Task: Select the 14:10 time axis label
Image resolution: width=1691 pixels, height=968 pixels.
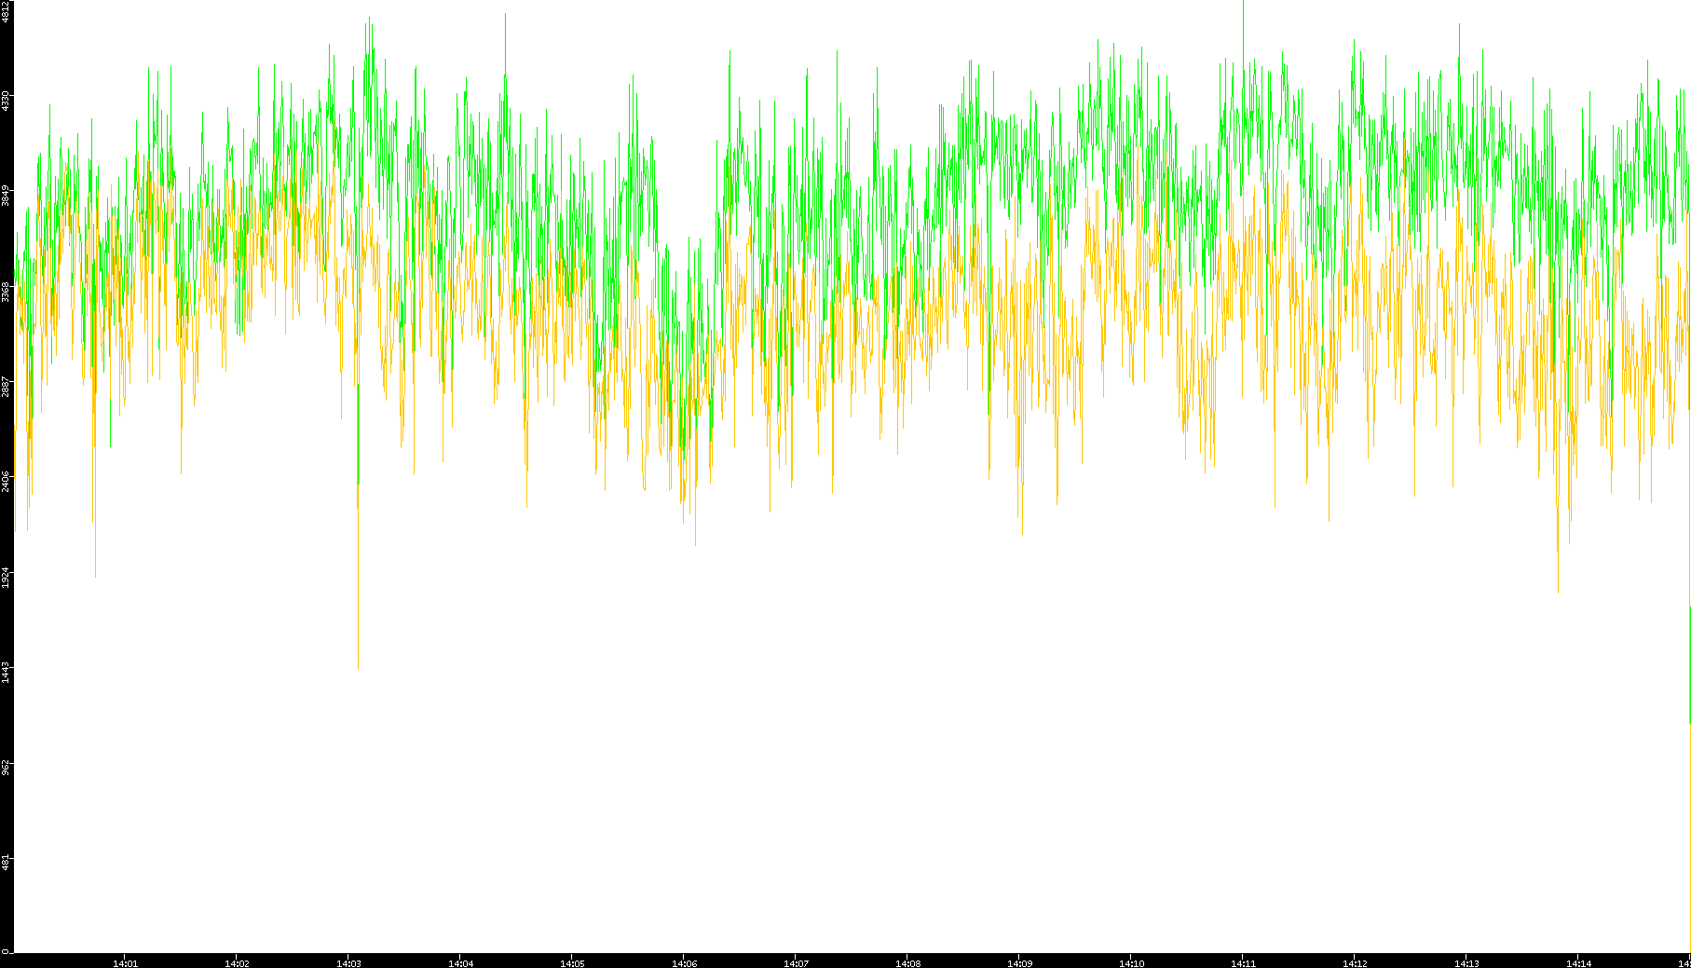Action: (x=1131, y=962)
